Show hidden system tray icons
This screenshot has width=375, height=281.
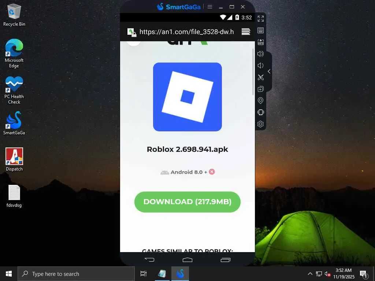click(x=310, y=274)
